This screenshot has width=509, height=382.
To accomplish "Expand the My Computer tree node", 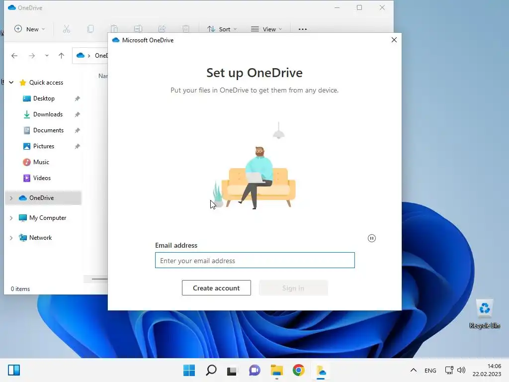I will click(x=11, y=218).
